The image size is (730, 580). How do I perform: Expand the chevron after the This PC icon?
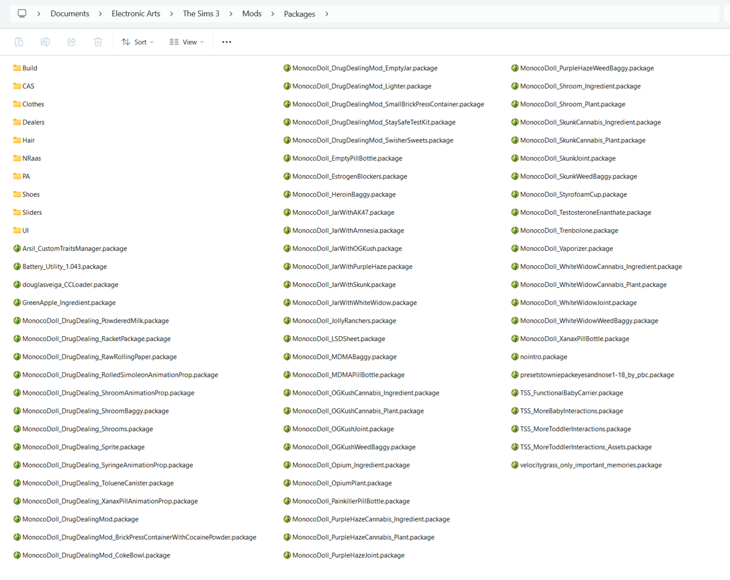coord(39,14)
